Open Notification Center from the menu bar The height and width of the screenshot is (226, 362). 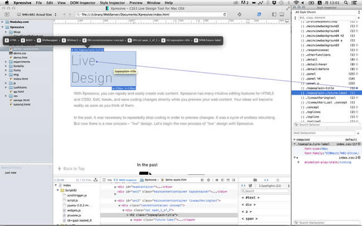[x=354, y=3]
